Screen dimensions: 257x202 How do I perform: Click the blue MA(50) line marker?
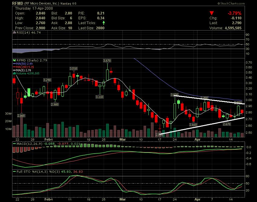click(14, 64)
